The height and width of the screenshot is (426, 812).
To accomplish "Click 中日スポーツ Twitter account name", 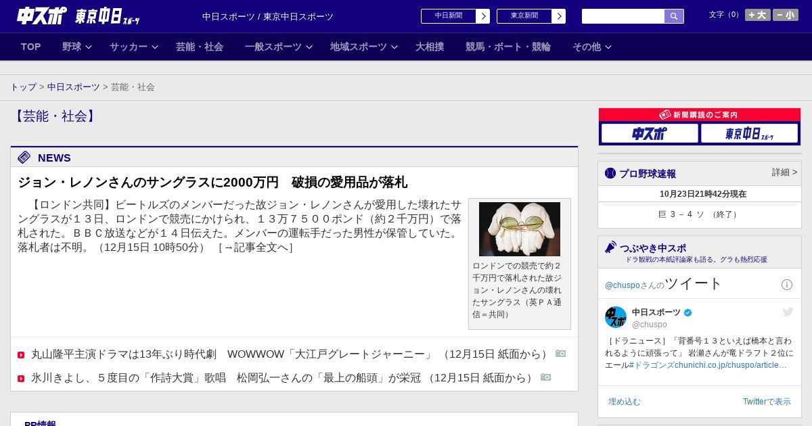I will pos(656,312).
